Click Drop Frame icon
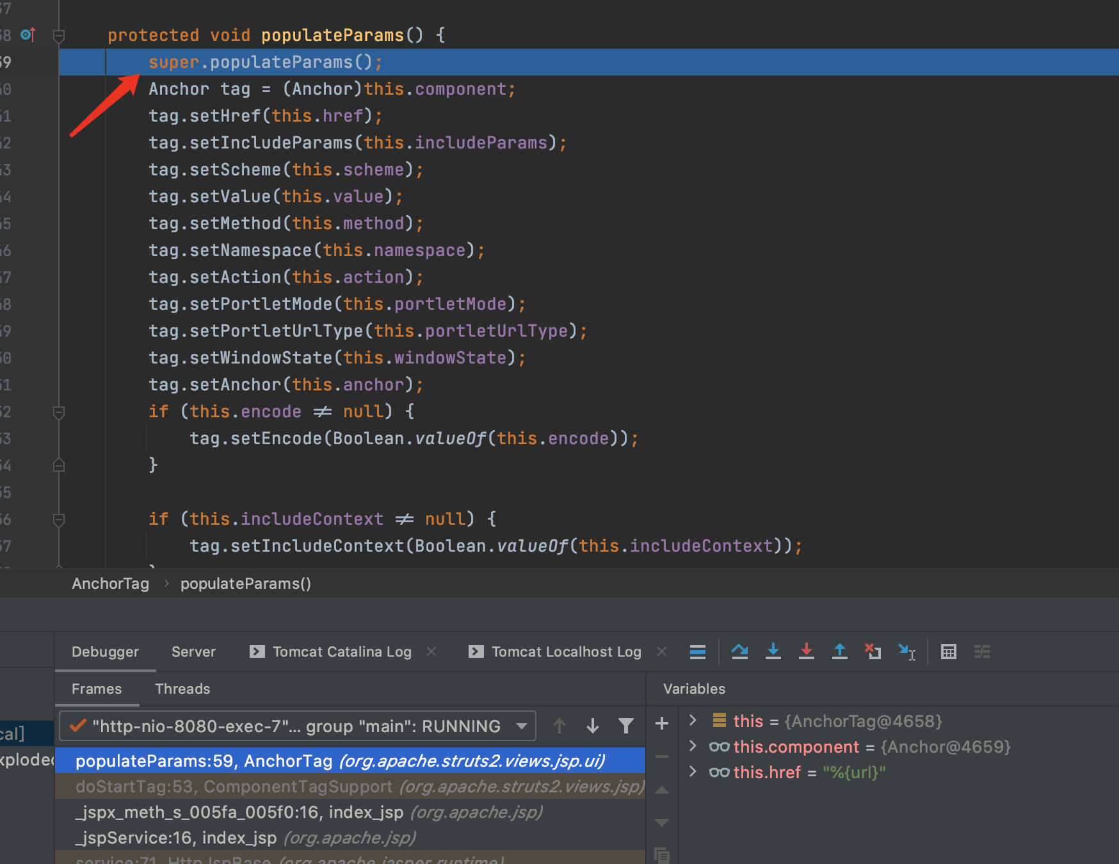Screen dimensions: 1119x864 click(x=873, y=652)
